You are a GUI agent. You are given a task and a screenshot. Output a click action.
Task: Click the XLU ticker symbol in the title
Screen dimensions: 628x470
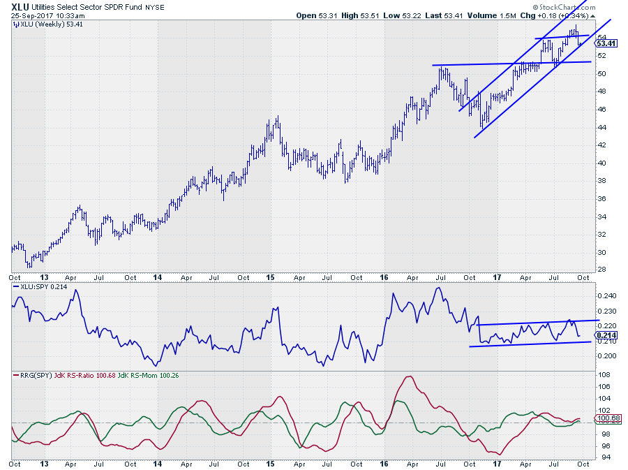point(20,7)
